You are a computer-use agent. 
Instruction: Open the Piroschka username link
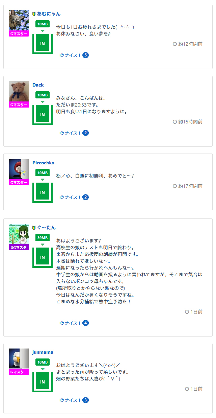coord(43,163)
